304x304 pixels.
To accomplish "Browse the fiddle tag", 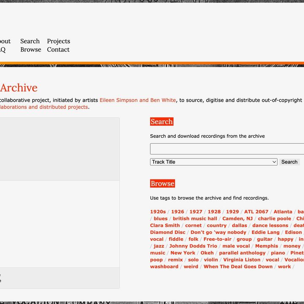I will point(176,239).
